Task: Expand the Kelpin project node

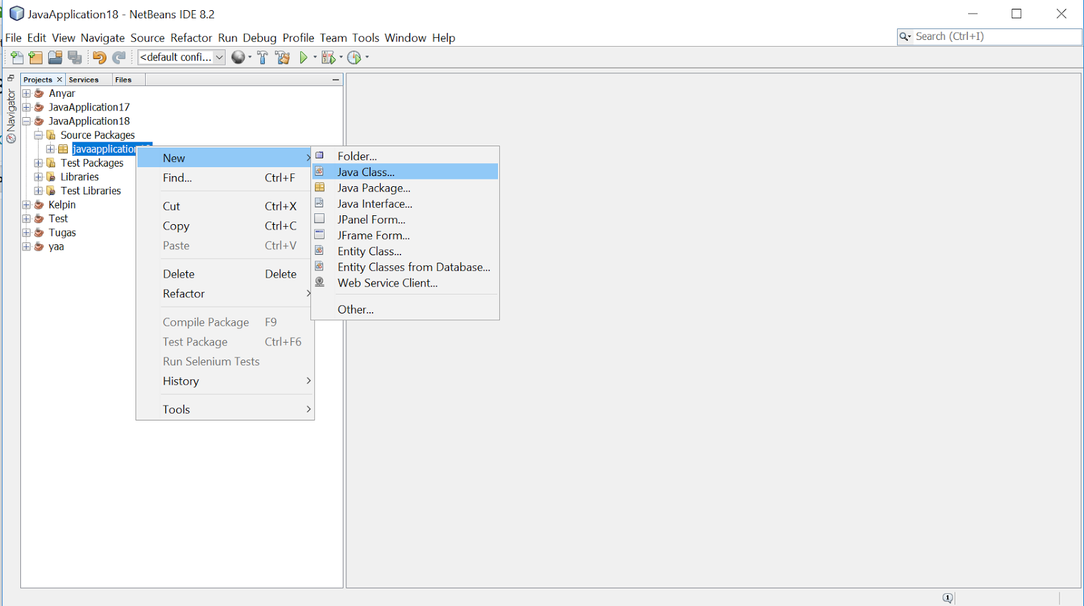Action: [26, 204]
